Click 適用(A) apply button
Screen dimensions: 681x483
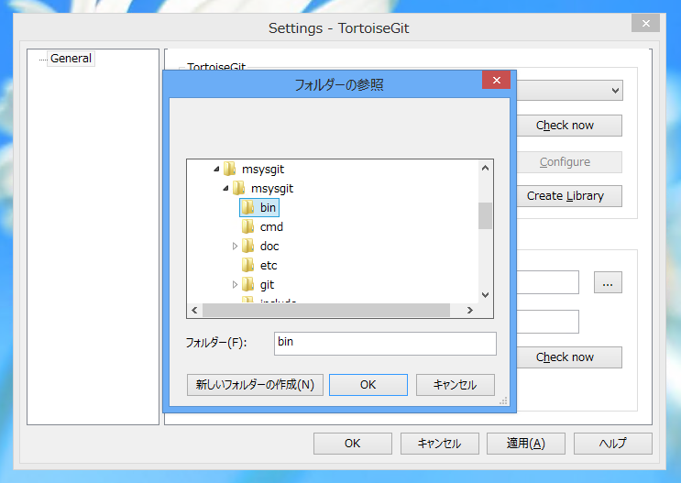tap(525, 444)
